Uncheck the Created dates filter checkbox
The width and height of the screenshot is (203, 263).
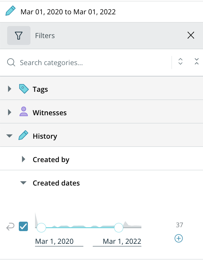point(23,226)
